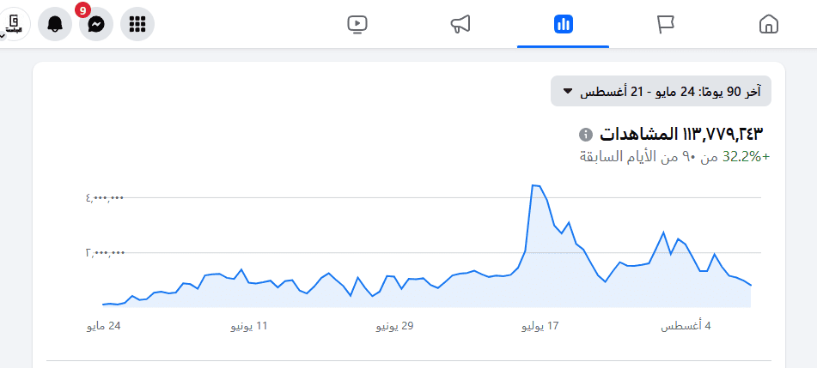The height and width of the screenshot is (368, 817).
Task: Go to the Home tab icon
Action: pos(769,24)
